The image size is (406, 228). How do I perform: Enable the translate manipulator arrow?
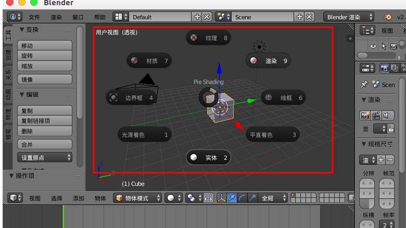point(232,198)
